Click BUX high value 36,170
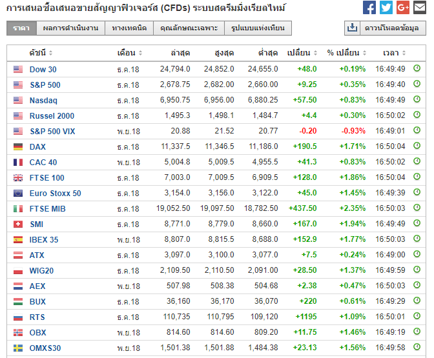 click(x=222, y=301)
